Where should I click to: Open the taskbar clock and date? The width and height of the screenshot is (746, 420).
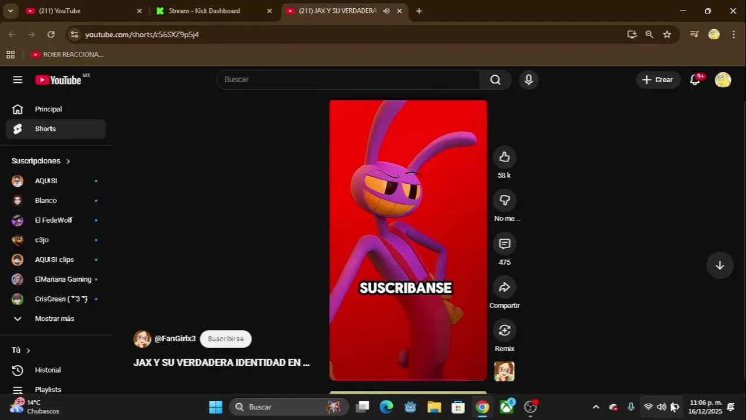point(705,407)
